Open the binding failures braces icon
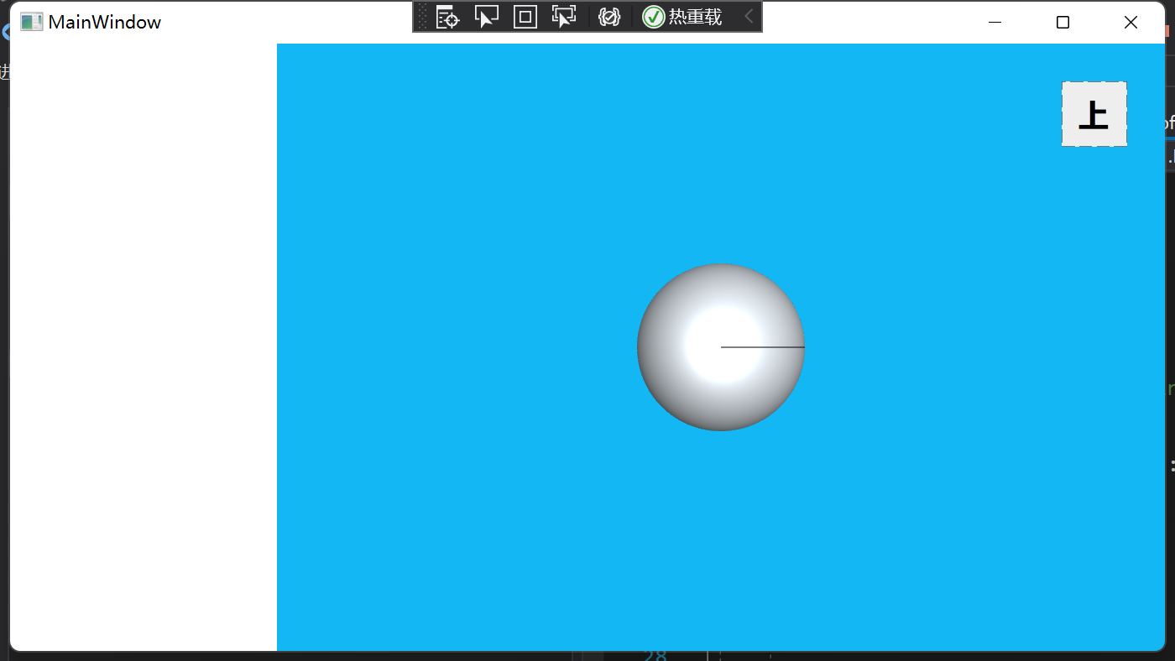 (609, 17)
